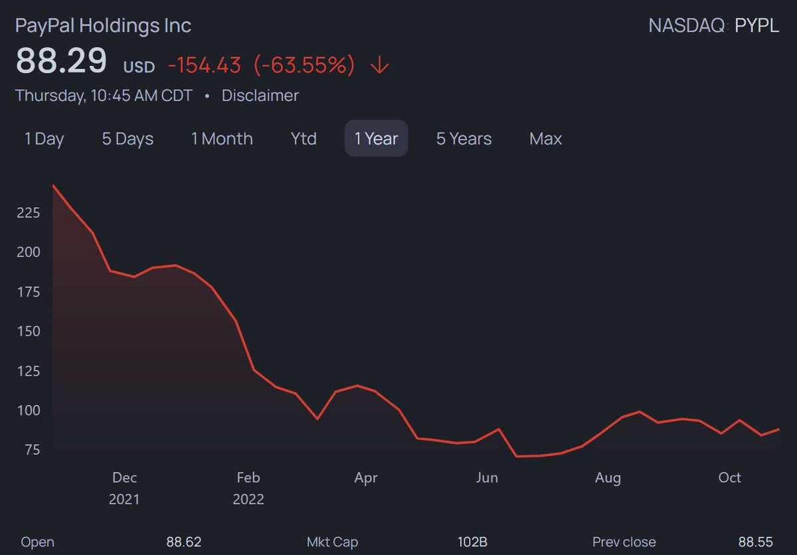
Task: Click the 88.55 previous close value
Action: tap(756, 542)
